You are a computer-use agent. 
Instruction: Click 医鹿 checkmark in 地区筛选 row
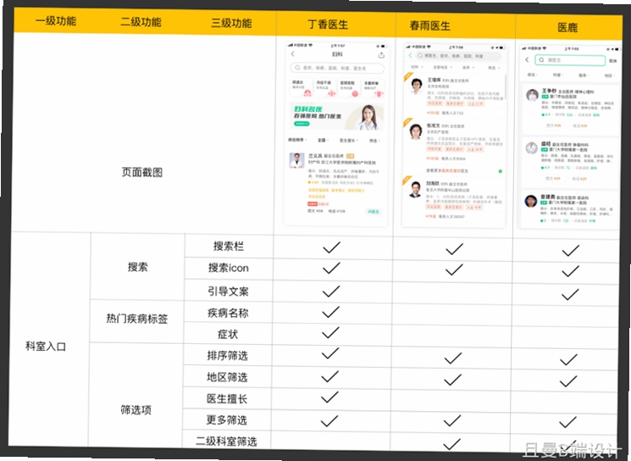568,381
